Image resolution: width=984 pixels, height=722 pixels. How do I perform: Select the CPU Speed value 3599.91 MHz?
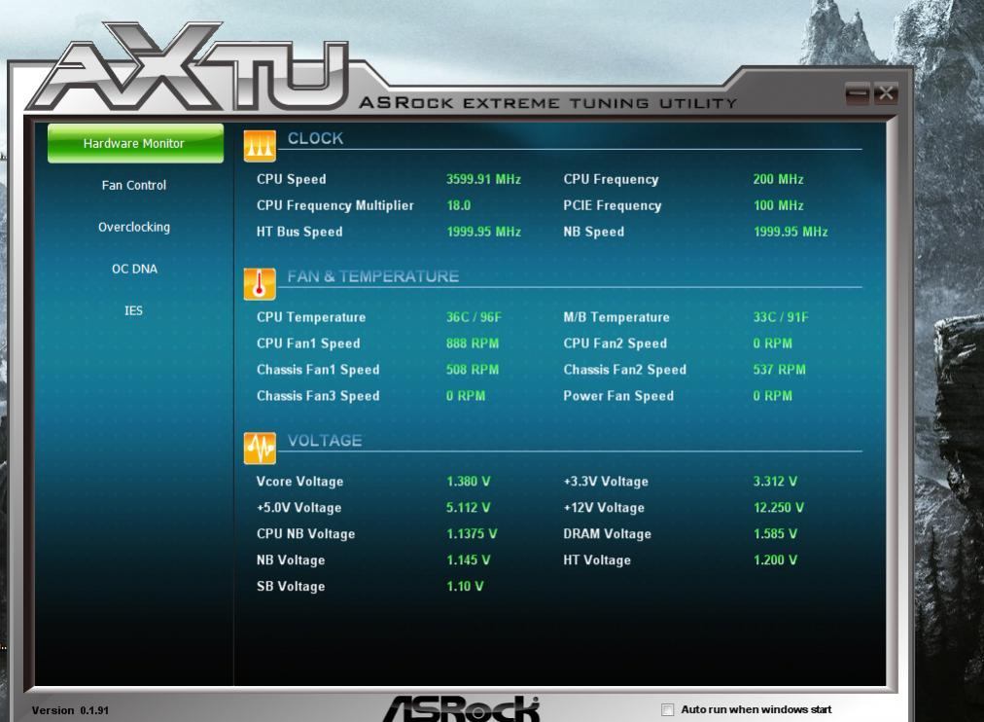(483, 179)
